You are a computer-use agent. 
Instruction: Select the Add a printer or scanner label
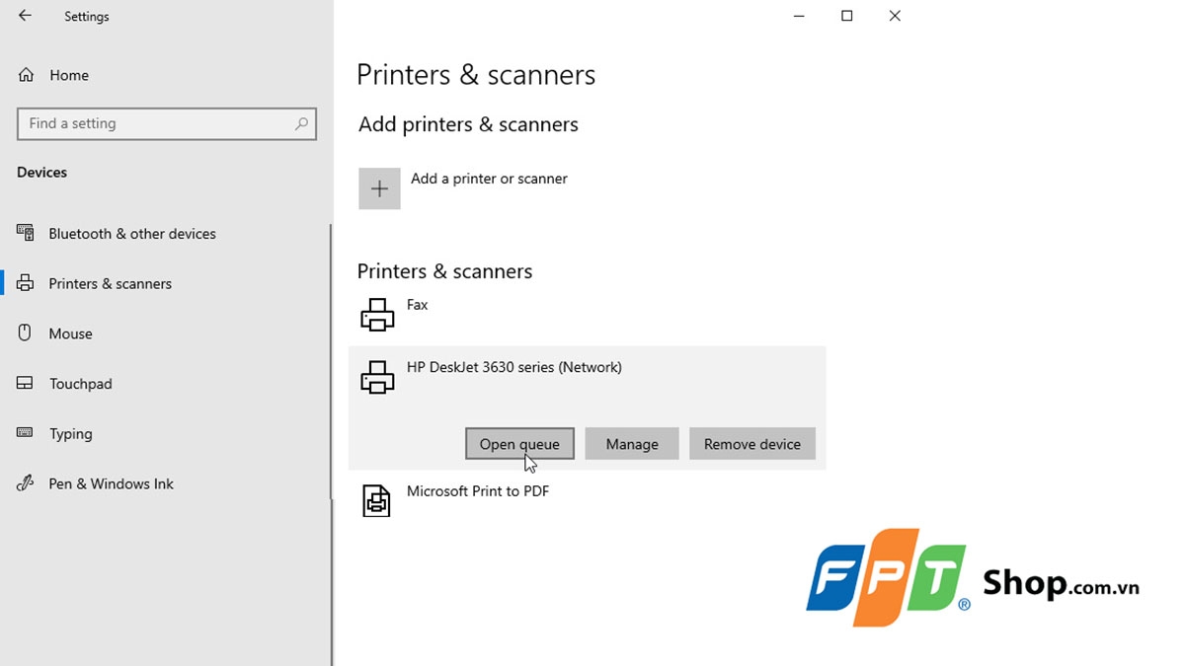point(489,179)
